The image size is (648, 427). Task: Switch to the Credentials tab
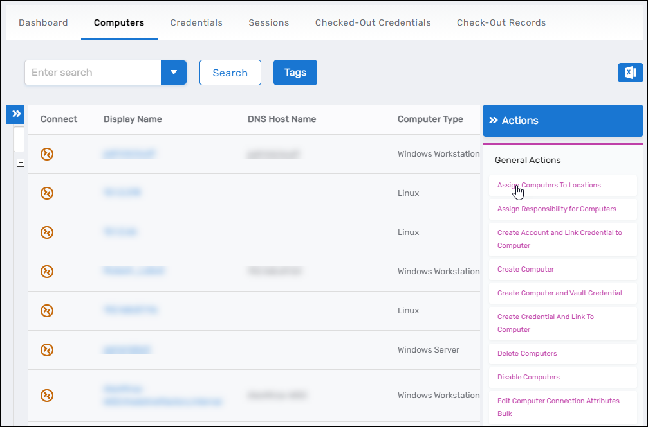click(x=196, y=22)
